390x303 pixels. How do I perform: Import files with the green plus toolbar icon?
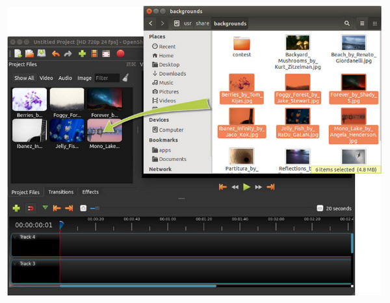point(82,53)
